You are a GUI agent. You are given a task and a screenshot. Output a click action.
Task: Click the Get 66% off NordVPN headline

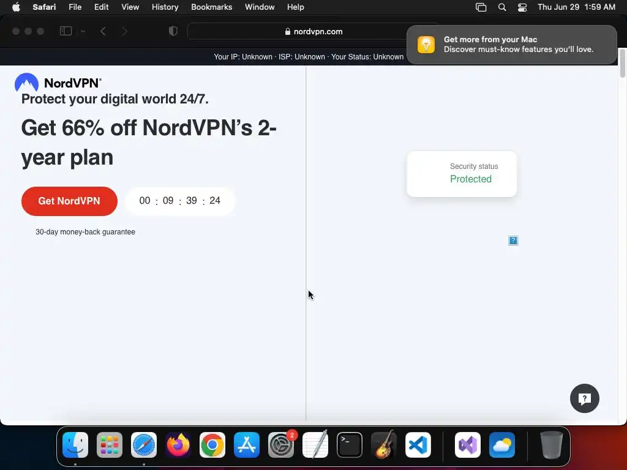coord(149,142)
